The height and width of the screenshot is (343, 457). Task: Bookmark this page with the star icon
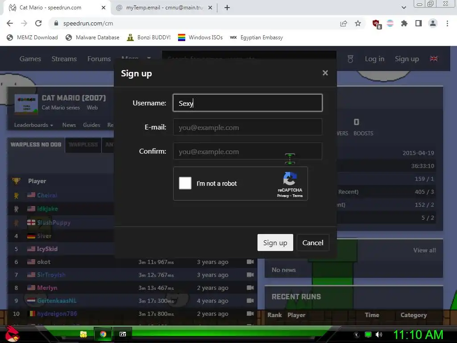pyautogui.click(x=358, y=23)
